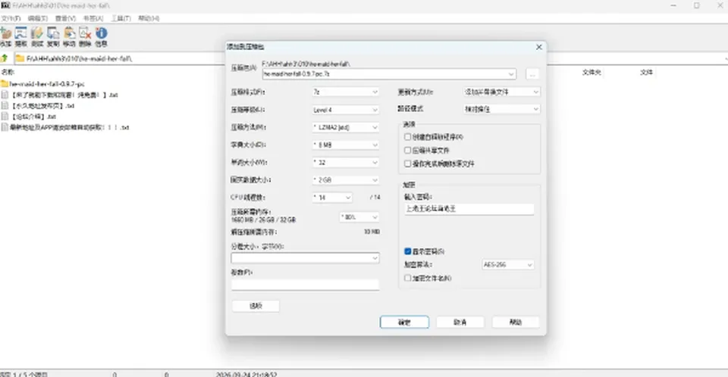
Task: Click the Delete toolbar icon with red X
Action: click(85, 33)
